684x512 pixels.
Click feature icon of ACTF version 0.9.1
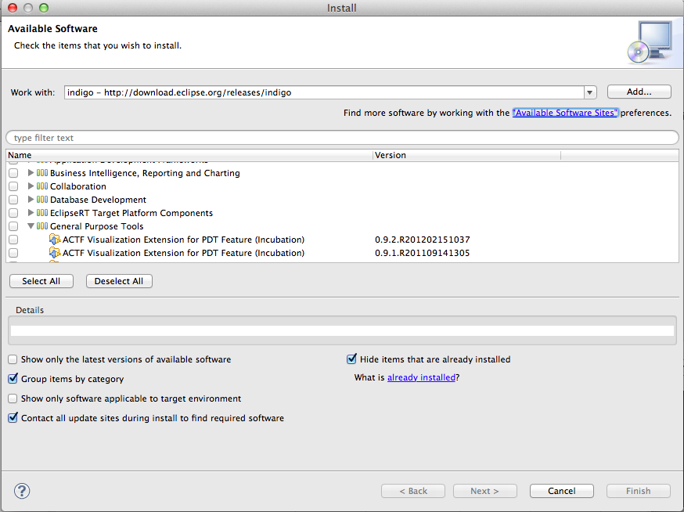coord(55,253)
